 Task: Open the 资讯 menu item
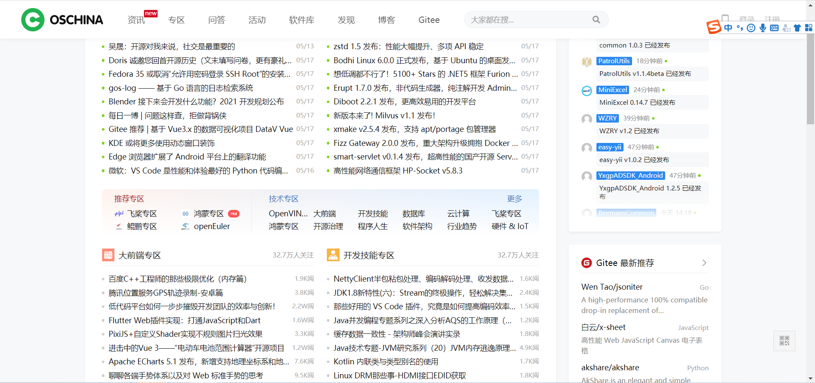coord(136,20)
